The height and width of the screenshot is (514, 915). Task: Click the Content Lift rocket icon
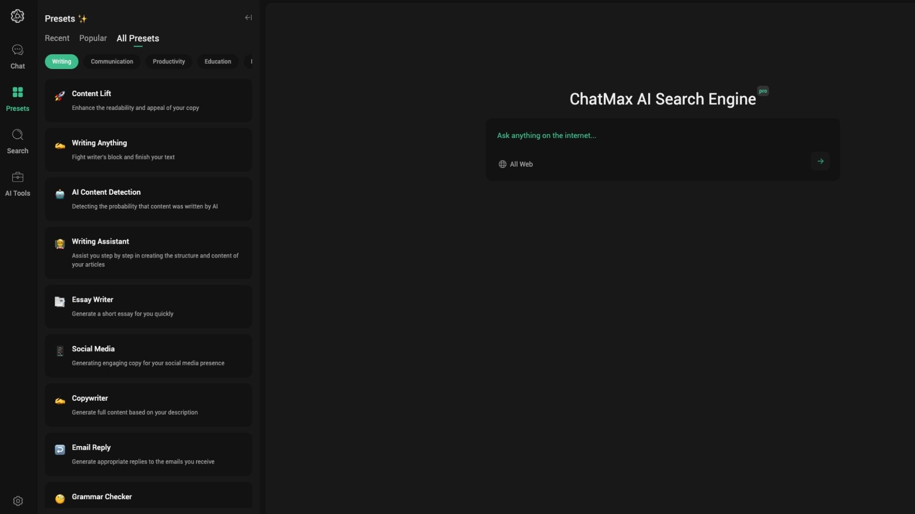coord(60,96)
